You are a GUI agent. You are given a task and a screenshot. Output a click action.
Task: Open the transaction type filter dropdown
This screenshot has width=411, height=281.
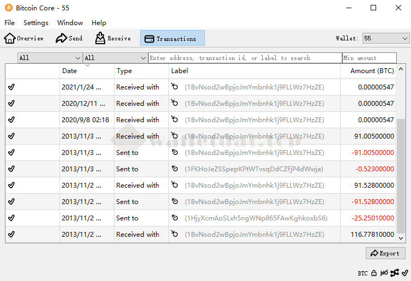coord(115,58)
